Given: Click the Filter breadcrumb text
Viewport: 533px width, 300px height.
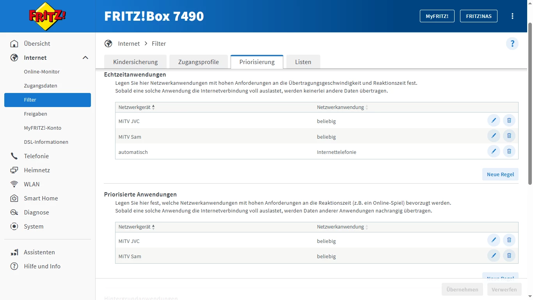Looking at the screenshot, I should (x=159, y=43).
